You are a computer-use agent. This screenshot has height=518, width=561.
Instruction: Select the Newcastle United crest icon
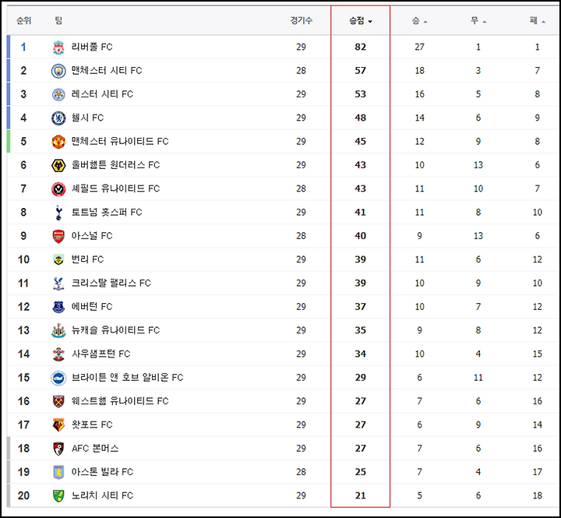(58, 330)
